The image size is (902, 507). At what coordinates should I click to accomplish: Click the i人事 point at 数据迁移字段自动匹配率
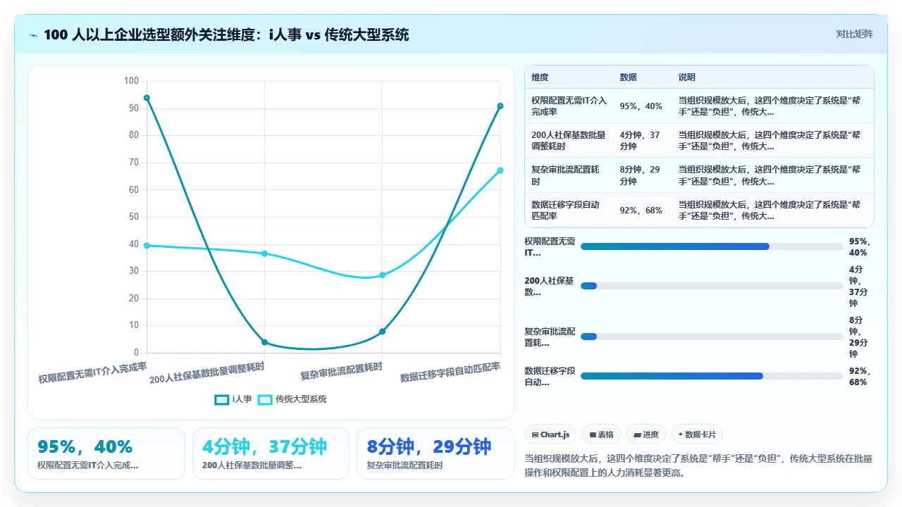pos(500,106)
